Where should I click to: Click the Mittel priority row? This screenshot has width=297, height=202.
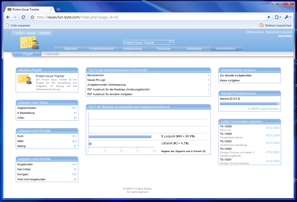click(47, 141)
